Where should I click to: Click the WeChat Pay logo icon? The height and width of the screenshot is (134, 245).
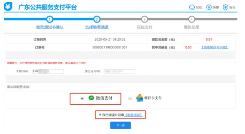91,98
